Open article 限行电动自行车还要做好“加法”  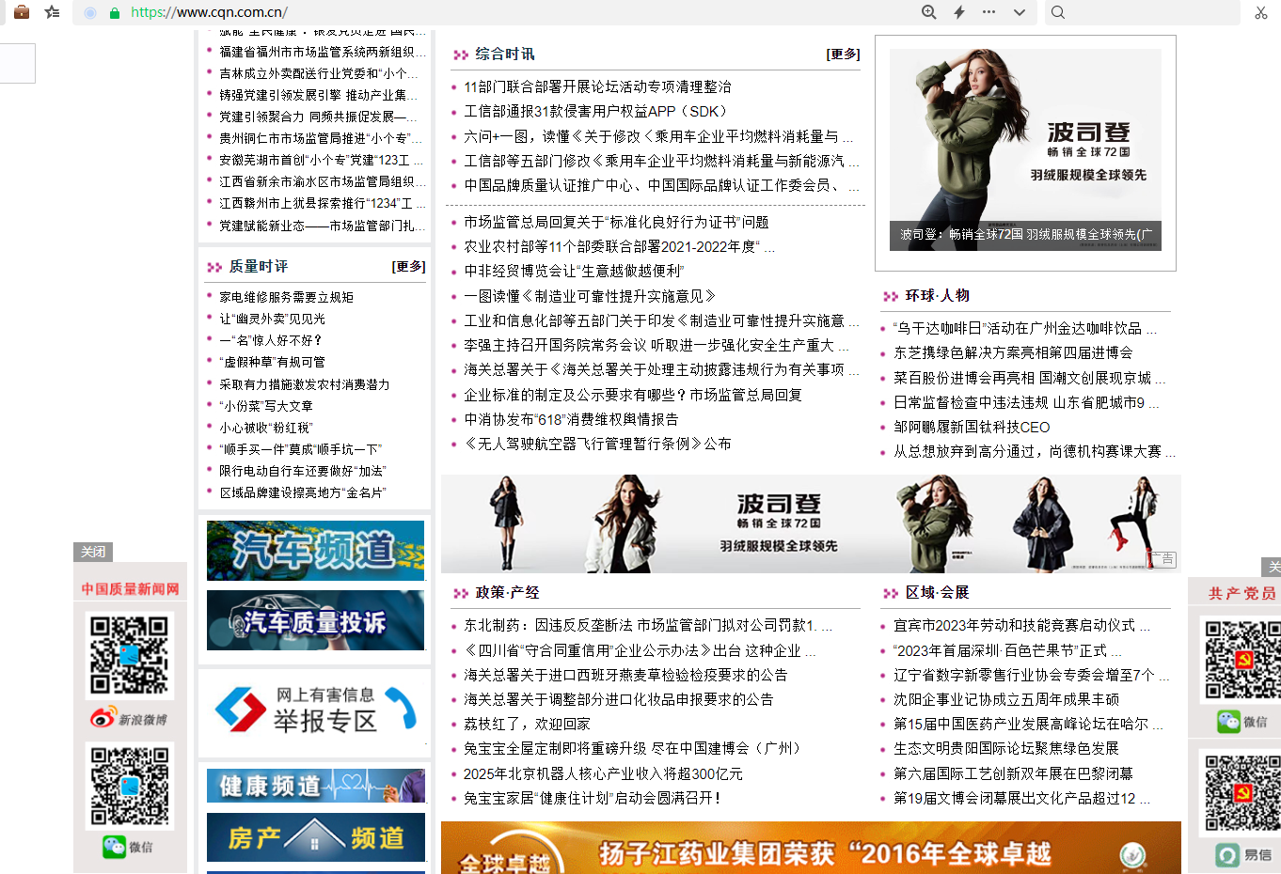pos(303,471)
